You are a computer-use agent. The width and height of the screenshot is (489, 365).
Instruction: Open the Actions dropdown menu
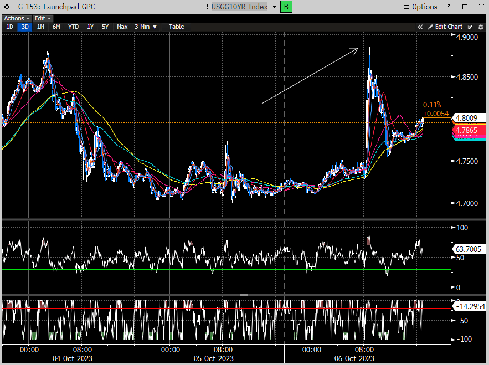pyautogui.click(x=16, y=18)
